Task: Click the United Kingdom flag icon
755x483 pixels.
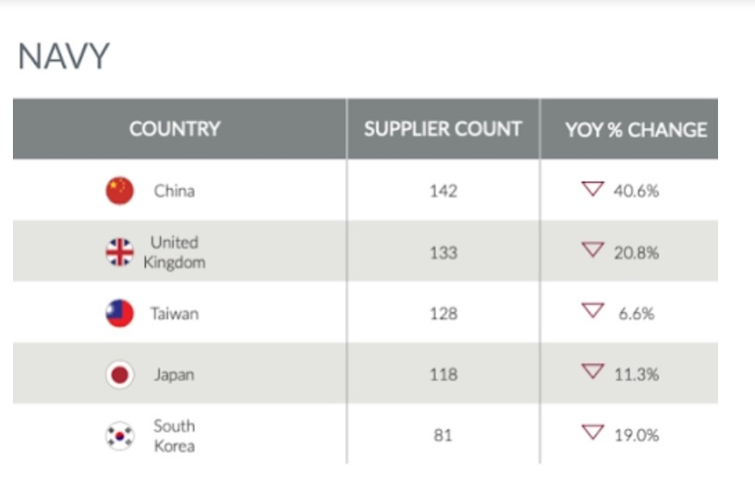Action: pyautogui.click(x=119, y=252)
